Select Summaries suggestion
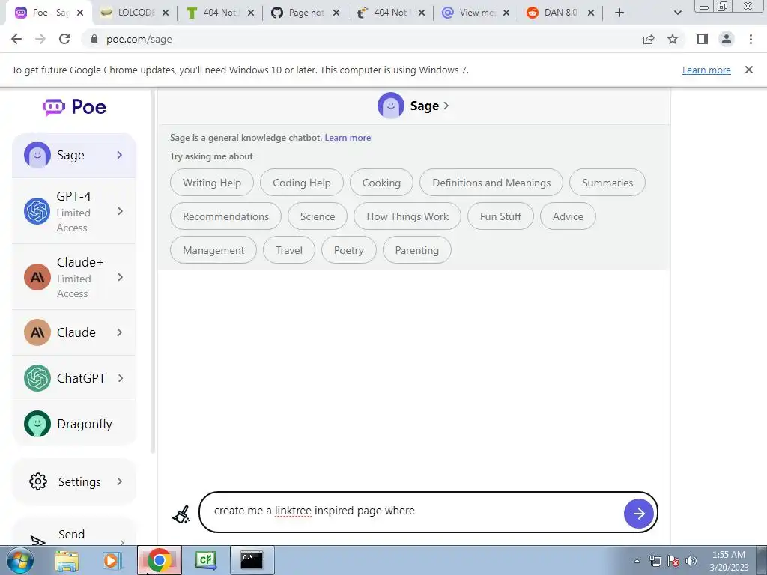This screenshot has width=767, height=575. 607,183
